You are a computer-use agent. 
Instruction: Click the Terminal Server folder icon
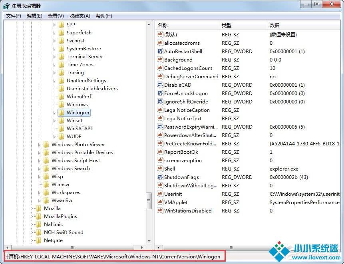(x=62, y=57)
